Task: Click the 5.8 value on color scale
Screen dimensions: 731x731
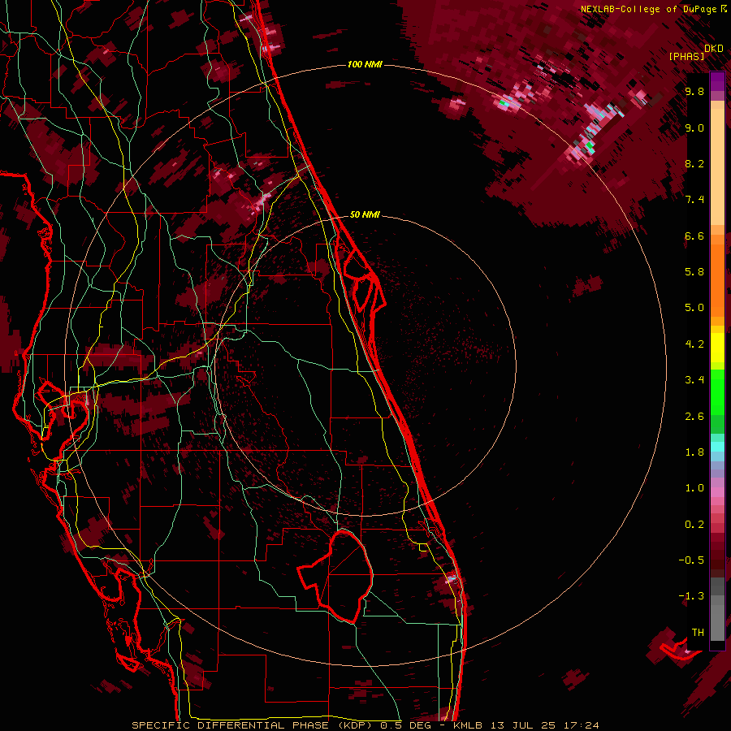Action: (x=694, y=272)
